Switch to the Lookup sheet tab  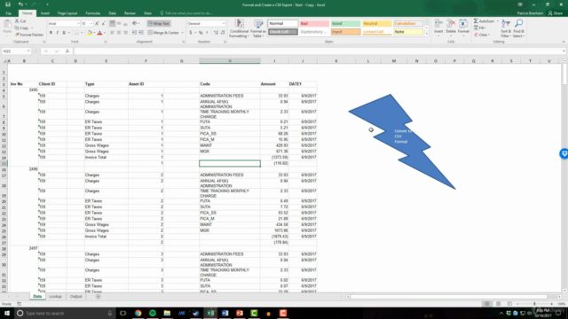[x=55, y=297]
